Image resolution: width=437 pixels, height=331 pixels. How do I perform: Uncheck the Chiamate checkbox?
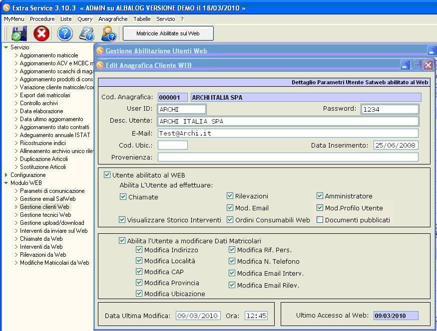click(123, 196)
